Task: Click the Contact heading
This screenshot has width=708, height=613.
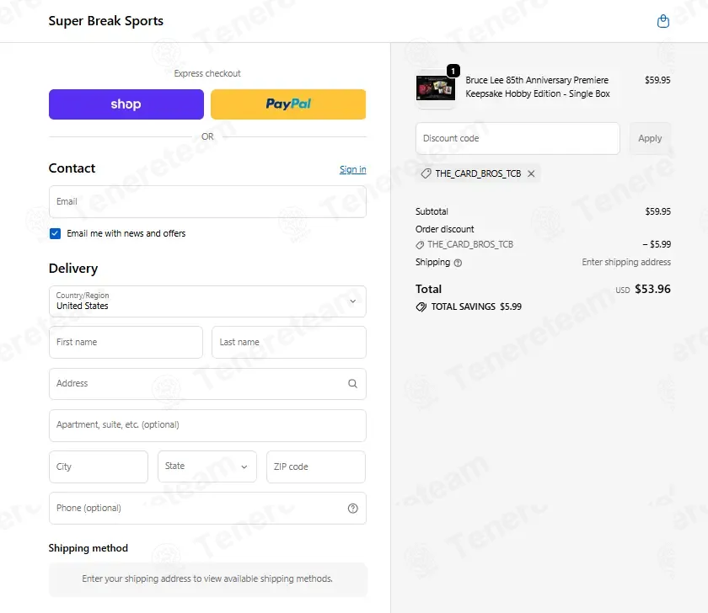Action: 72,168
